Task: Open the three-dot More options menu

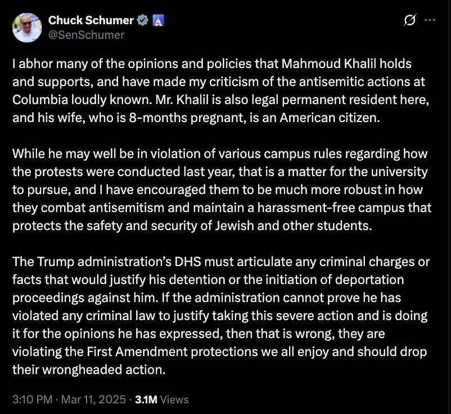Action: [x=430, y=20]
